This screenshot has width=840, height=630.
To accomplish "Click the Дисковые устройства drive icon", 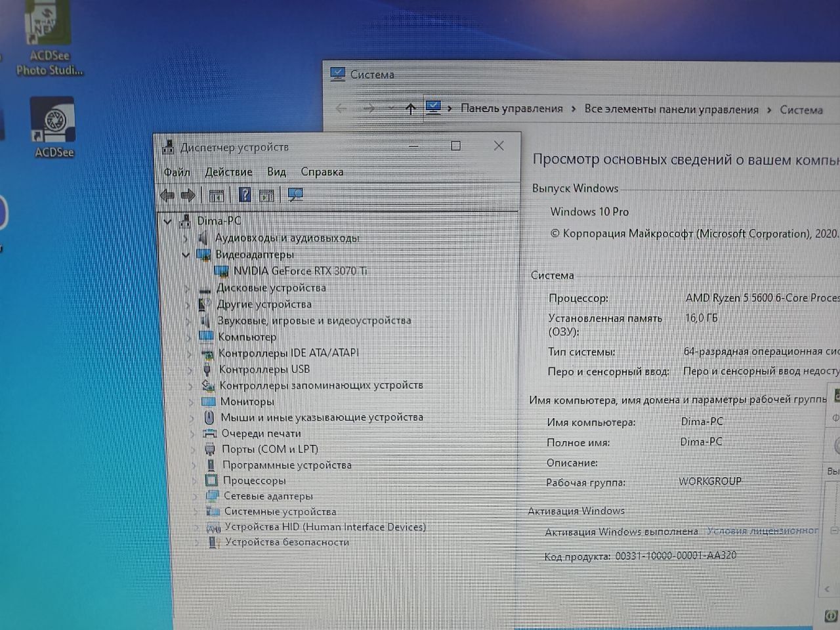I will 205,288.
